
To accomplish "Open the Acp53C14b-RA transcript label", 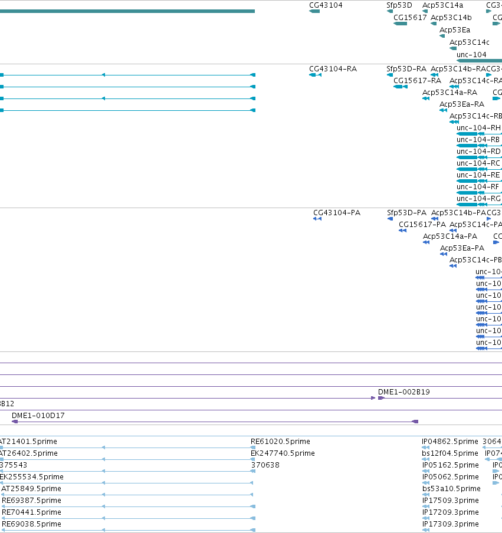I will 458,68.
